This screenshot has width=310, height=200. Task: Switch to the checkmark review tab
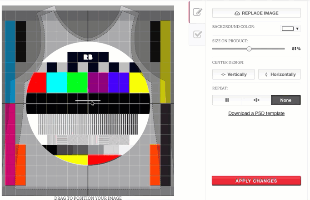pyautogui.click(x=198, y=34)
